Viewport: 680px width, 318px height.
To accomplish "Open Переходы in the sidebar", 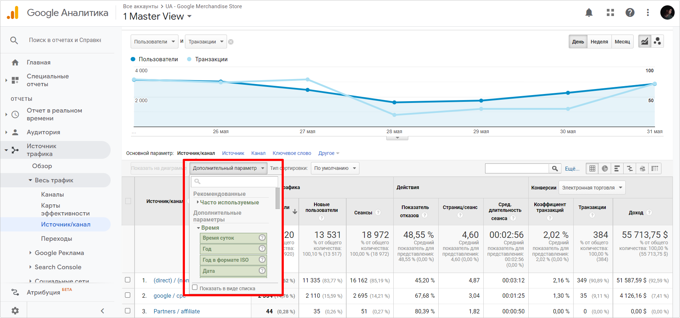I will click(x=57, y=239).
